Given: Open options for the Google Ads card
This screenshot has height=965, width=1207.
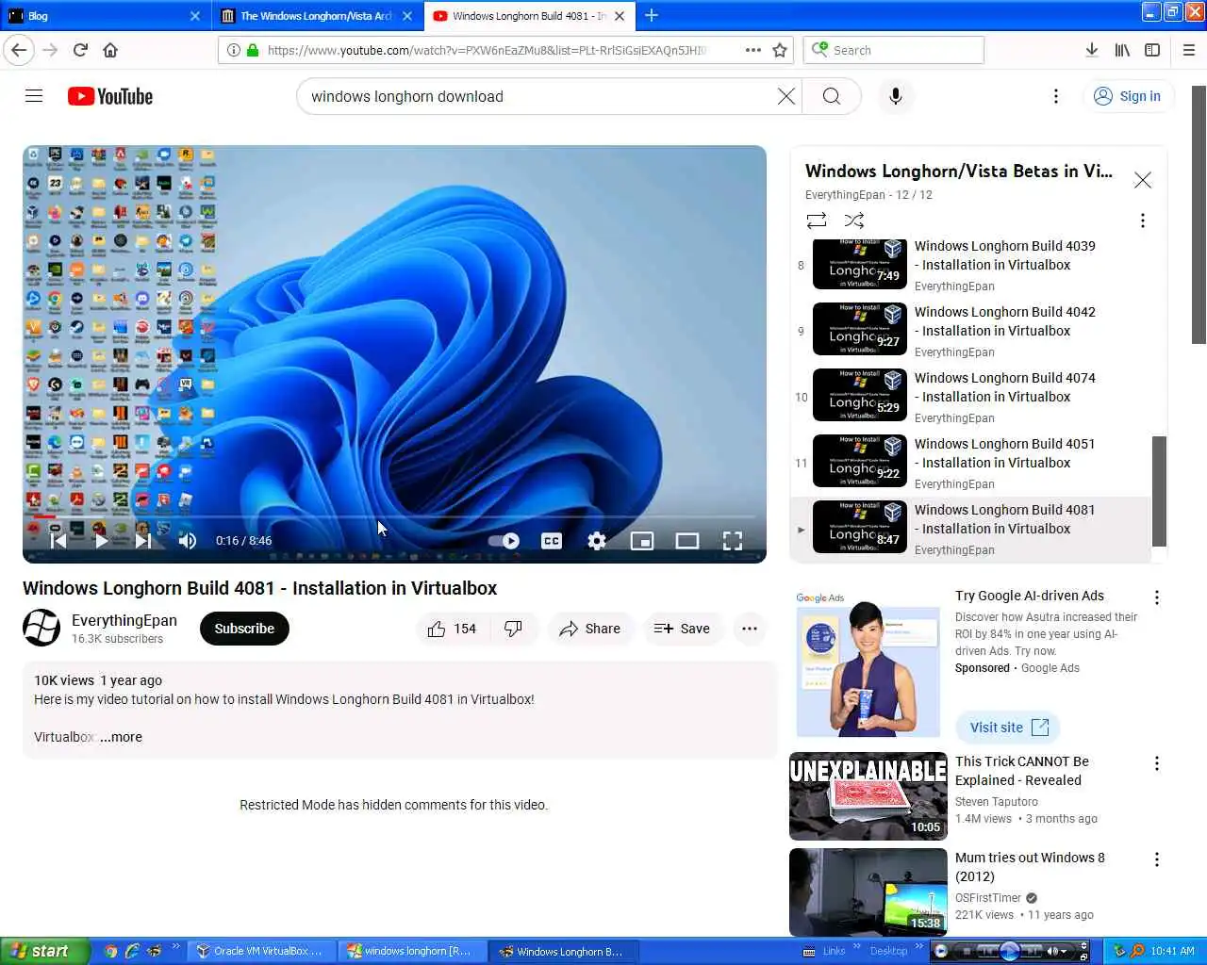Looking at the screenshot, I should (x=1157, y=597).
